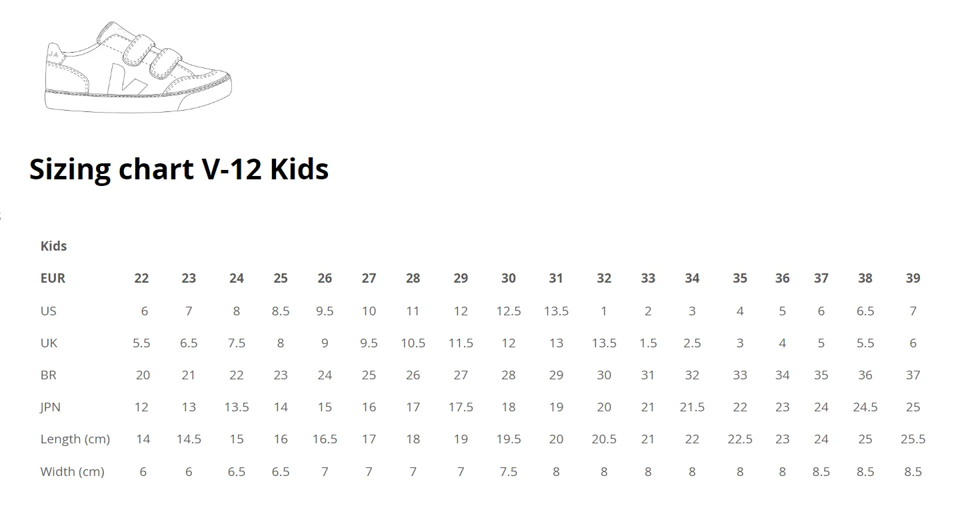Select EUR size 39 column header
This screenshot has width=956, height=512.
click(x=913, y=278)
